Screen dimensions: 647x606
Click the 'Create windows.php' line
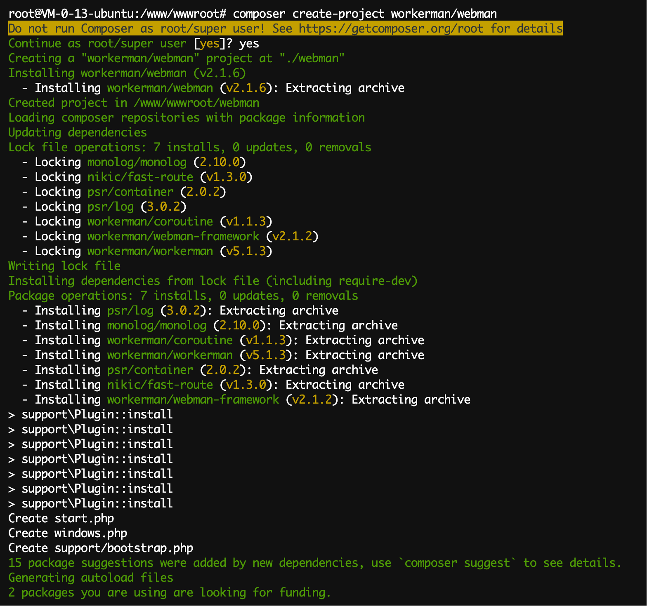point(68,533)
